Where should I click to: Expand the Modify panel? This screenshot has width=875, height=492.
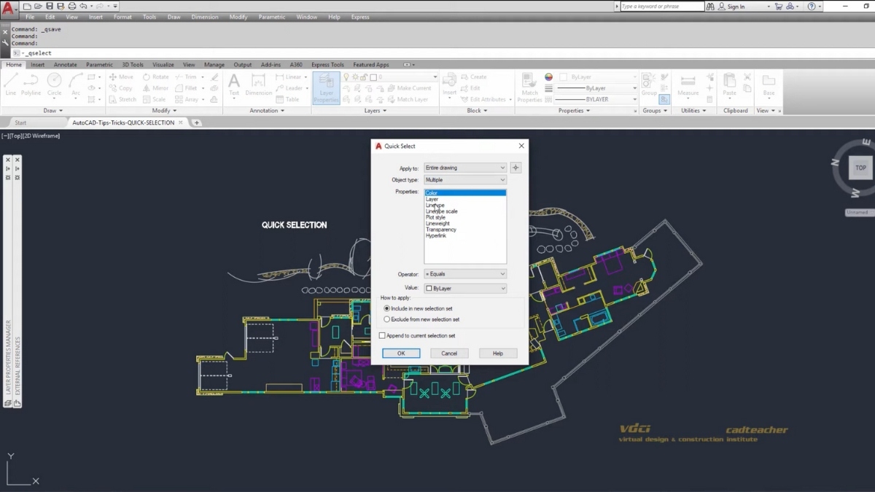coord(164,111)
